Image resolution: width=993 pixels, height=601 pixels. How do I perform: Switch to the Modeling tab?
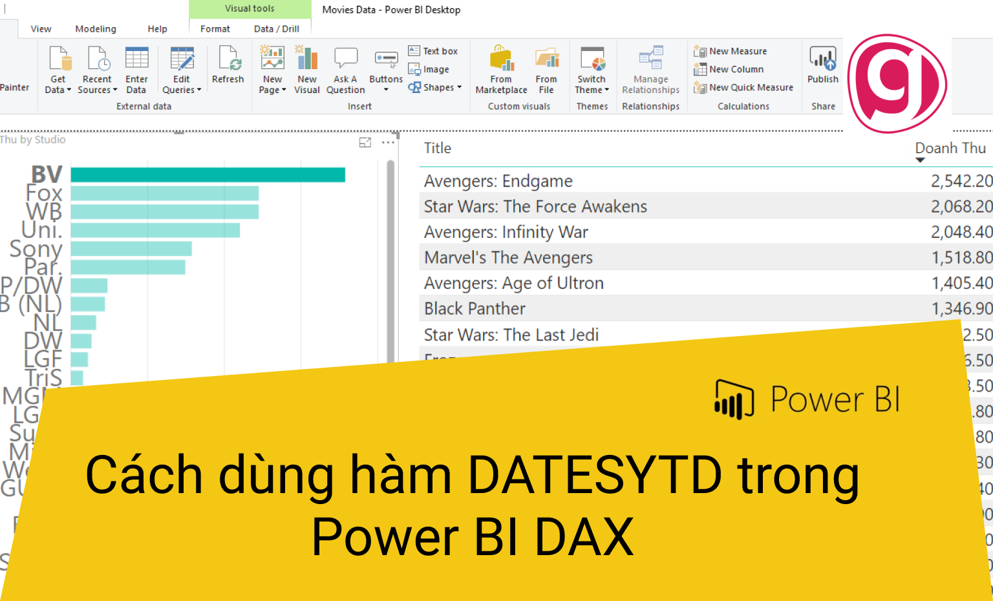pyautogui.click(x=96, y=29)
